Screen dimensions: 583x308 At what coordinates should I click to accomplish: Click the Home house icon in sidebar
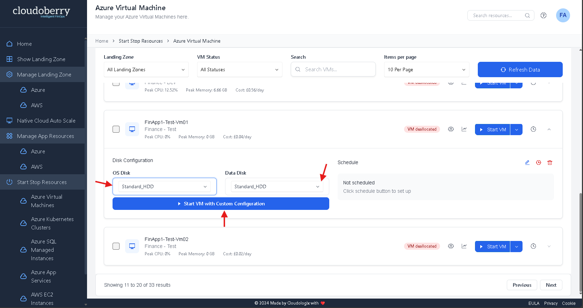click(x=9, y=44)
